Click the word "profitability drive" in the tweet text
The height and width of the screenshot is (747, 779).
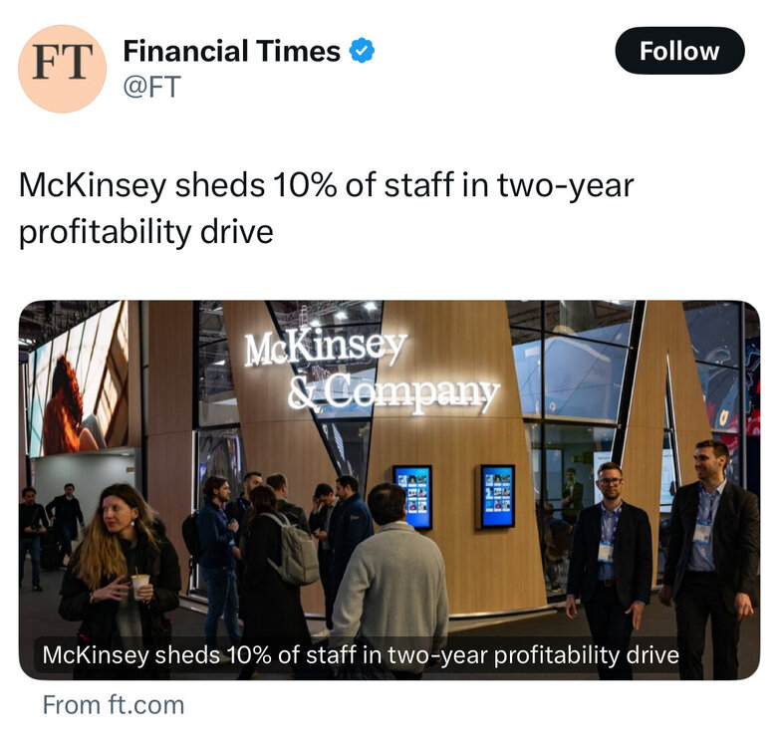(x=145, y=231)
